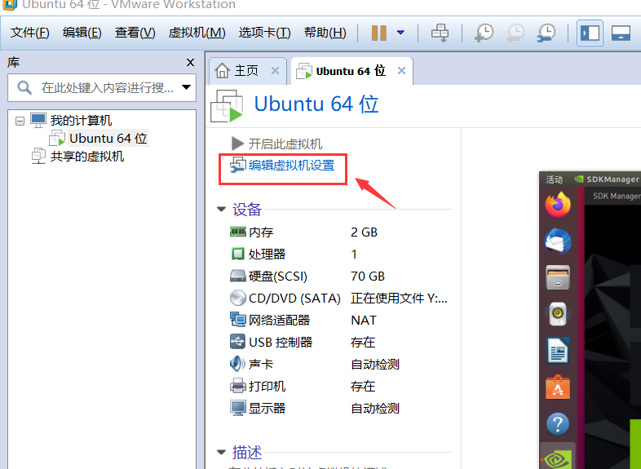Viewport: 641px width, 469px height.
Task: Select 我的计算机 in the library tree
Action: 81,121
